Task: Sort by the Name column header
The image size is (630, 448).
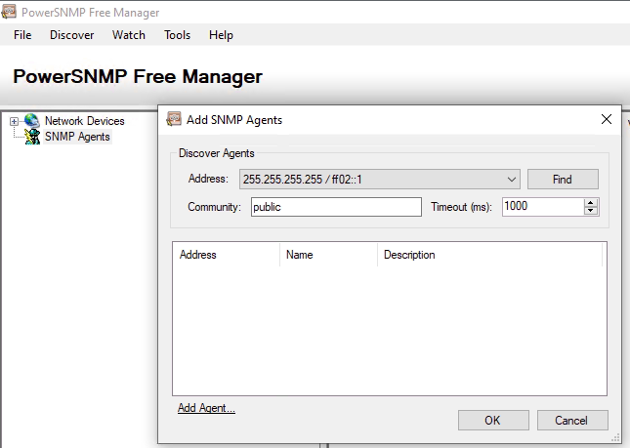Action: click(x=327, y=255)
